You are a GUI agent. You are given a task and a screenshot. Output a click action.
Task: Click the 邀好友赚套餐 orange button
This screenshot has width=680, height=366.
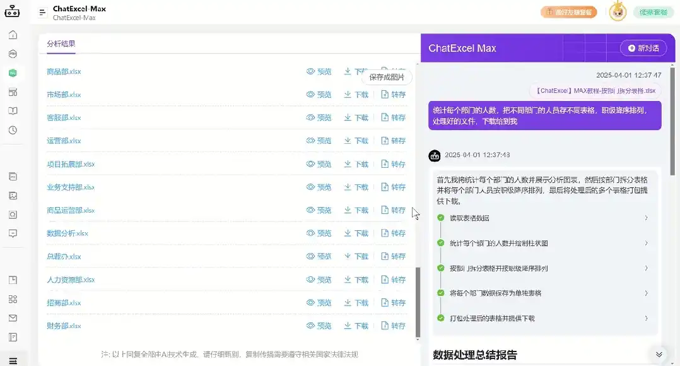coord(568,12)
